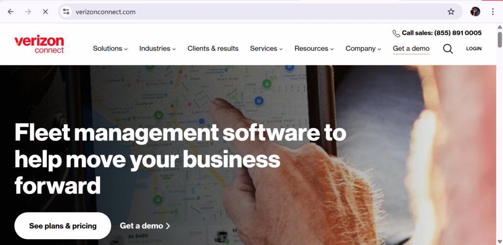Bookmark this page with the star icon

(x=451, y=12)
